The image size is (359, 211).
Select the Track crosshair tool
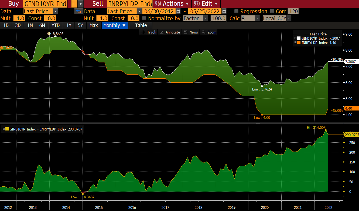(149, 32)
